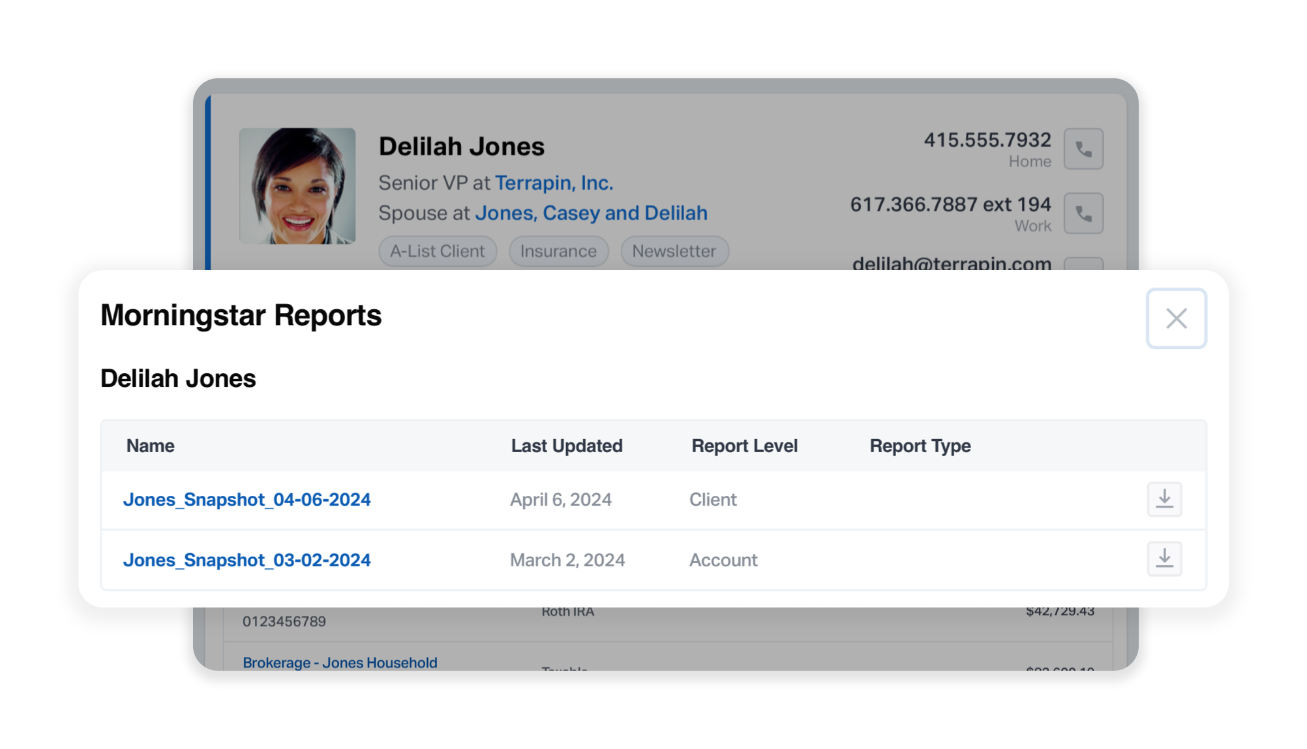Select the Newsletter tag
Screen dimensions: 1307x749
pos(674,251)
